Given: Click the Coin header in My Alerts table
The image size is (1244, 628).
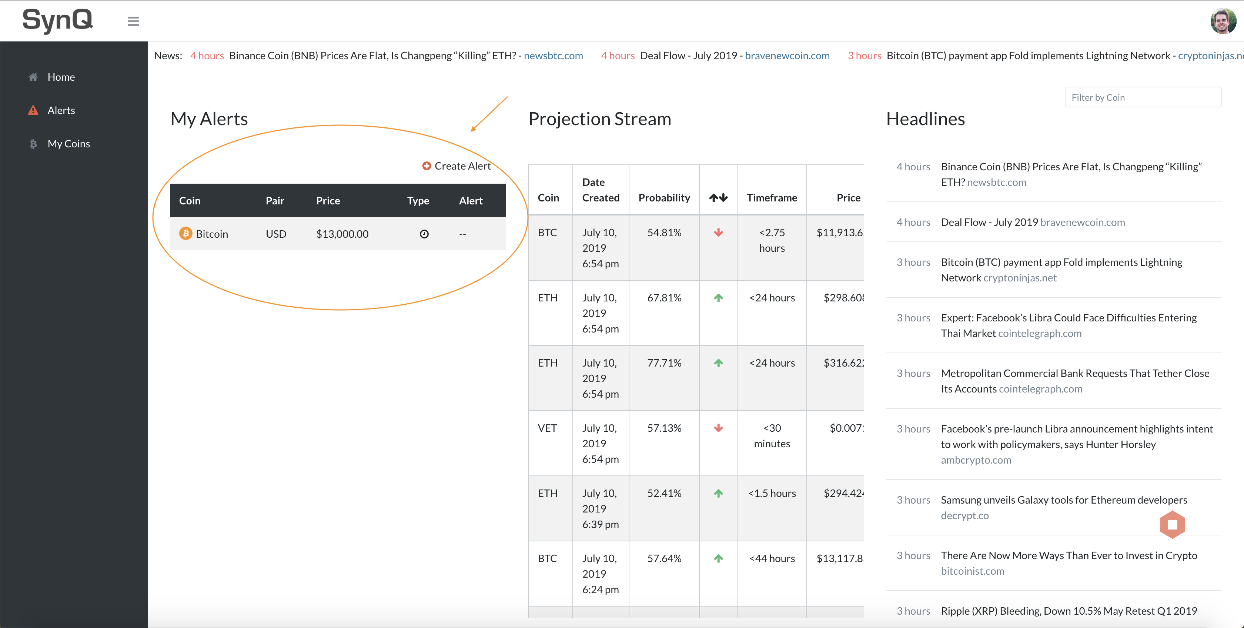Looking at the screenshot, I should coord(190,200).
